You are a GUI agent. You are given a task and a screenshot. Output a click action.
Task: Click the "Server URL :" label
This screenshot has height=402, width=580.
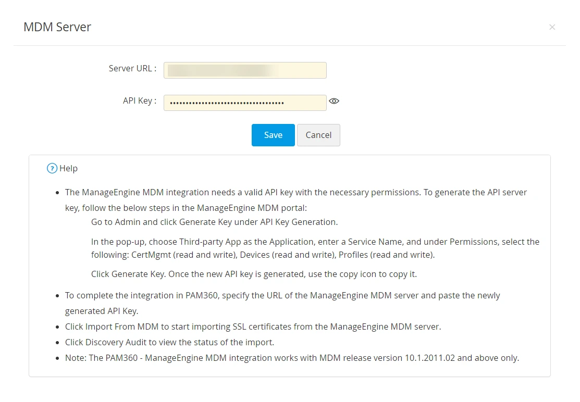coord(132,69)
